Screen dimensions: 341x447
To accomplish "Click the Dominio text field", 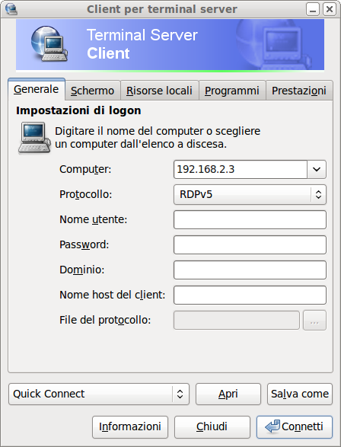I will (250, 270).
